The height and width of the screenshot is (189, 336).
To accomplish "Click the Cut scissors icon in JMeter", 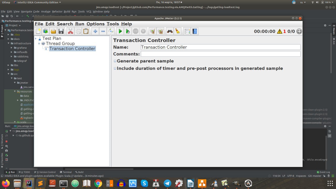I will point(70,31).
